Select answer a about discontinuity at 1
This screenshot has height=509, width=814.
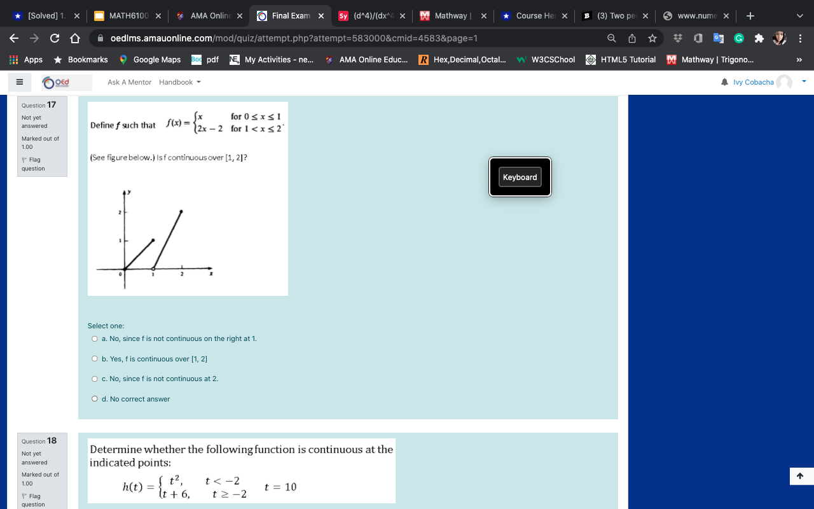[x=94, y=338]
